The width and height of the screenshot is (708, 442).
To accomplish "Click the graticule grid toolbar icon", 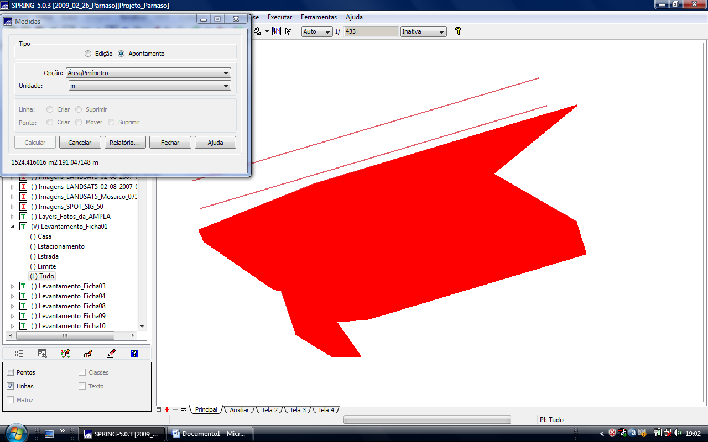I will (277, 31).
